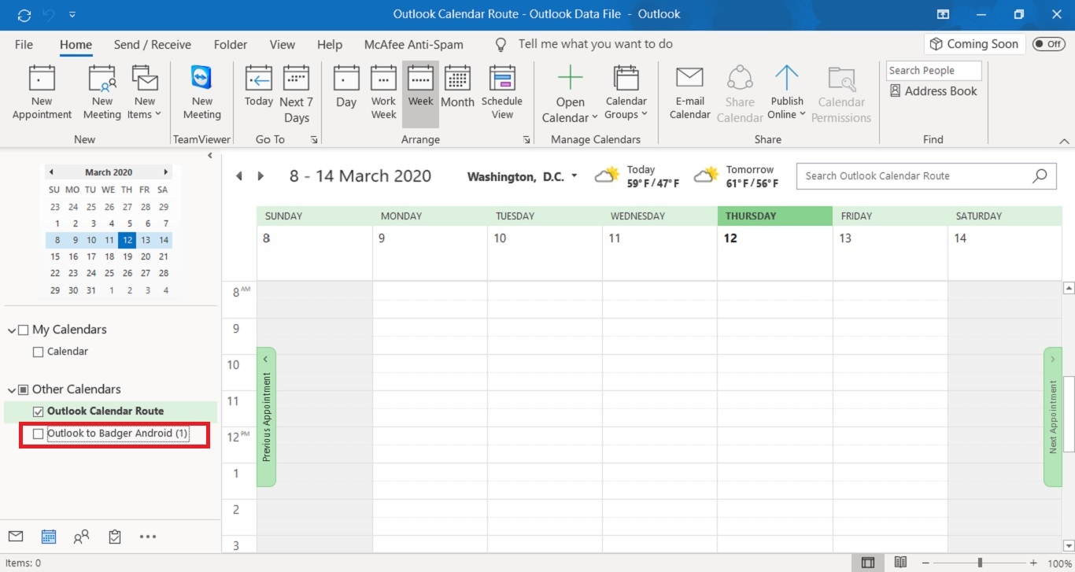Open the Folder tab
Screen dimensions: 1075x572
(x=231, y=45)
